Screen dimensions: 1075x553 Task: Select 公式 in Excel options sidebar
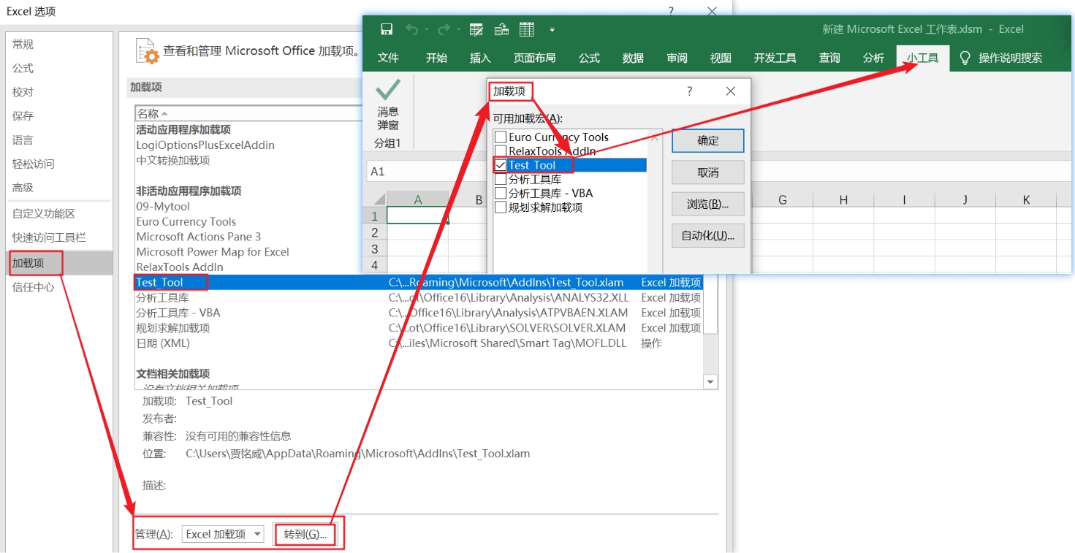[59, 68]
